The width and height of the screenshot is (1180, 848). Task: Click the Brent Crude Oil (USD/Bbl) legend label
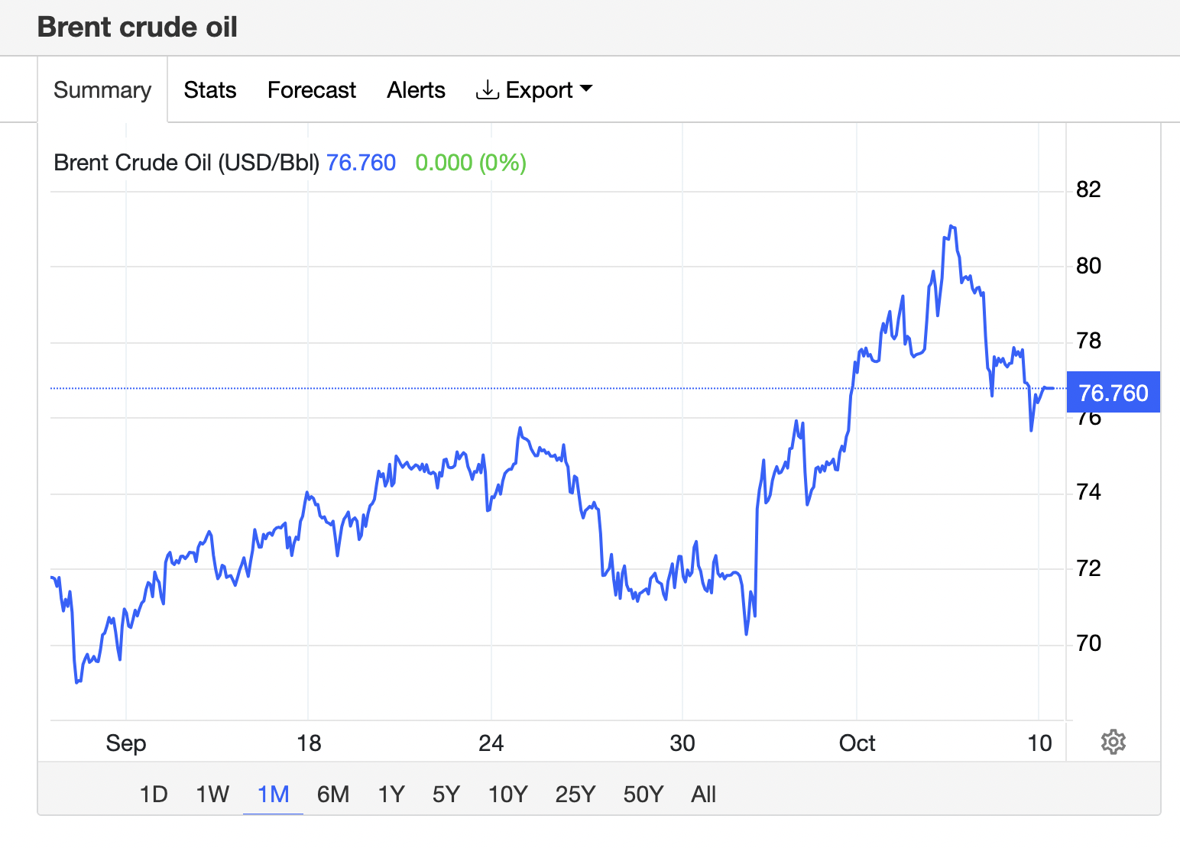tap(186, 163)
